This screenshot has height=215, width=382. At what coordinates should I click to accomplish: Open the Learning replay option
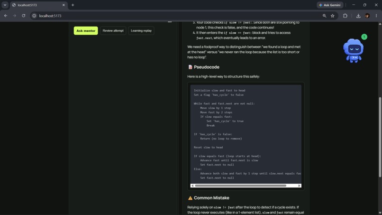coord(141,31)
